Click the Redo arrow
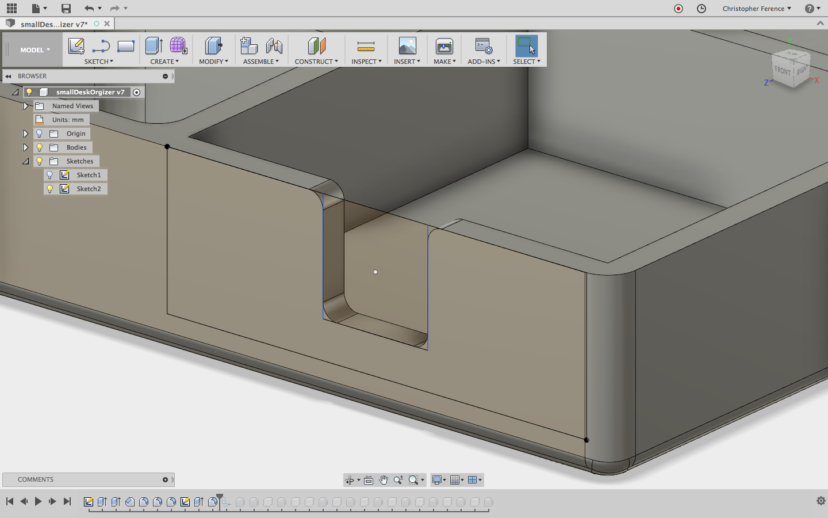Viewport: 828px width, 518px height. coord(115,8)
